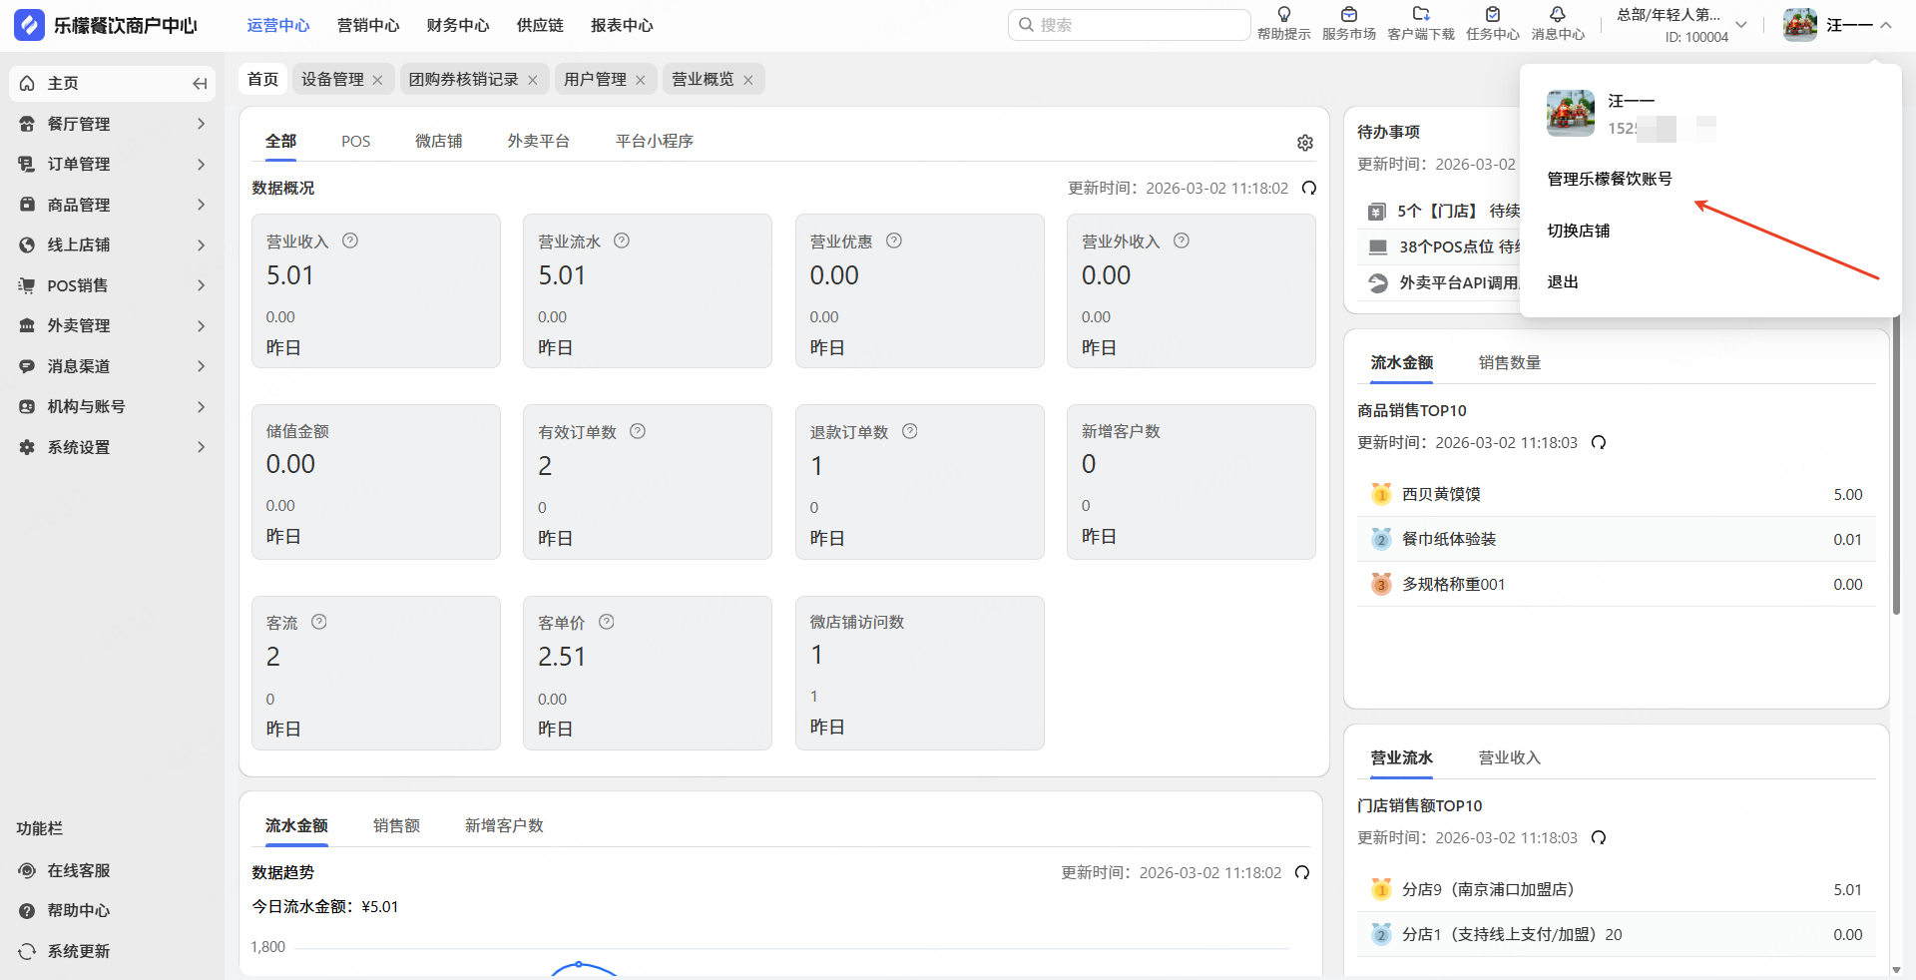Viewport: 1916px width, 980px height.
Task: Close the 营业概览 tab
Action: click(747, 80)
